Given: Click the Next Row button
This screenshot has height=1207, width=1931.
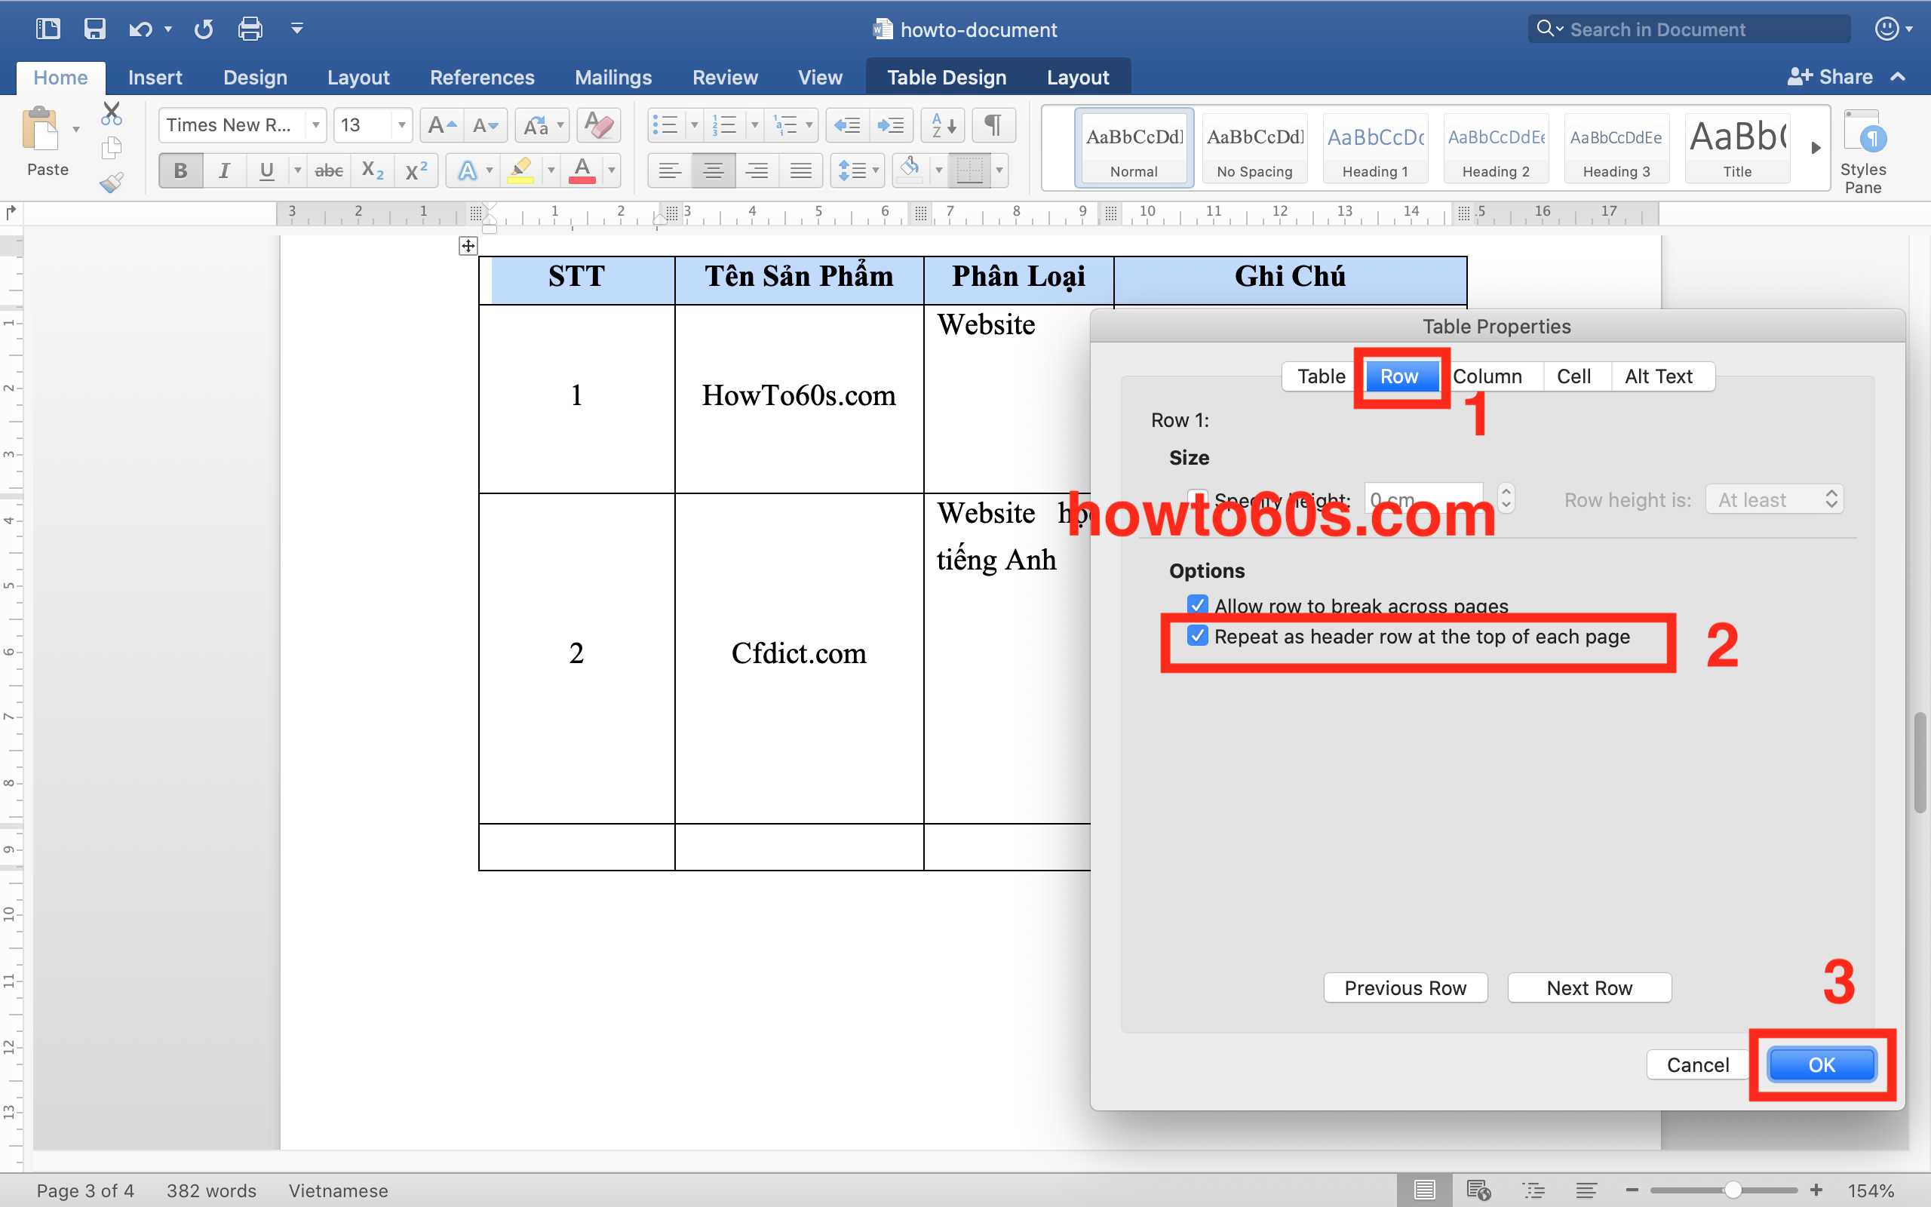Looking at the screenshot, I should tap(1589, 988).
